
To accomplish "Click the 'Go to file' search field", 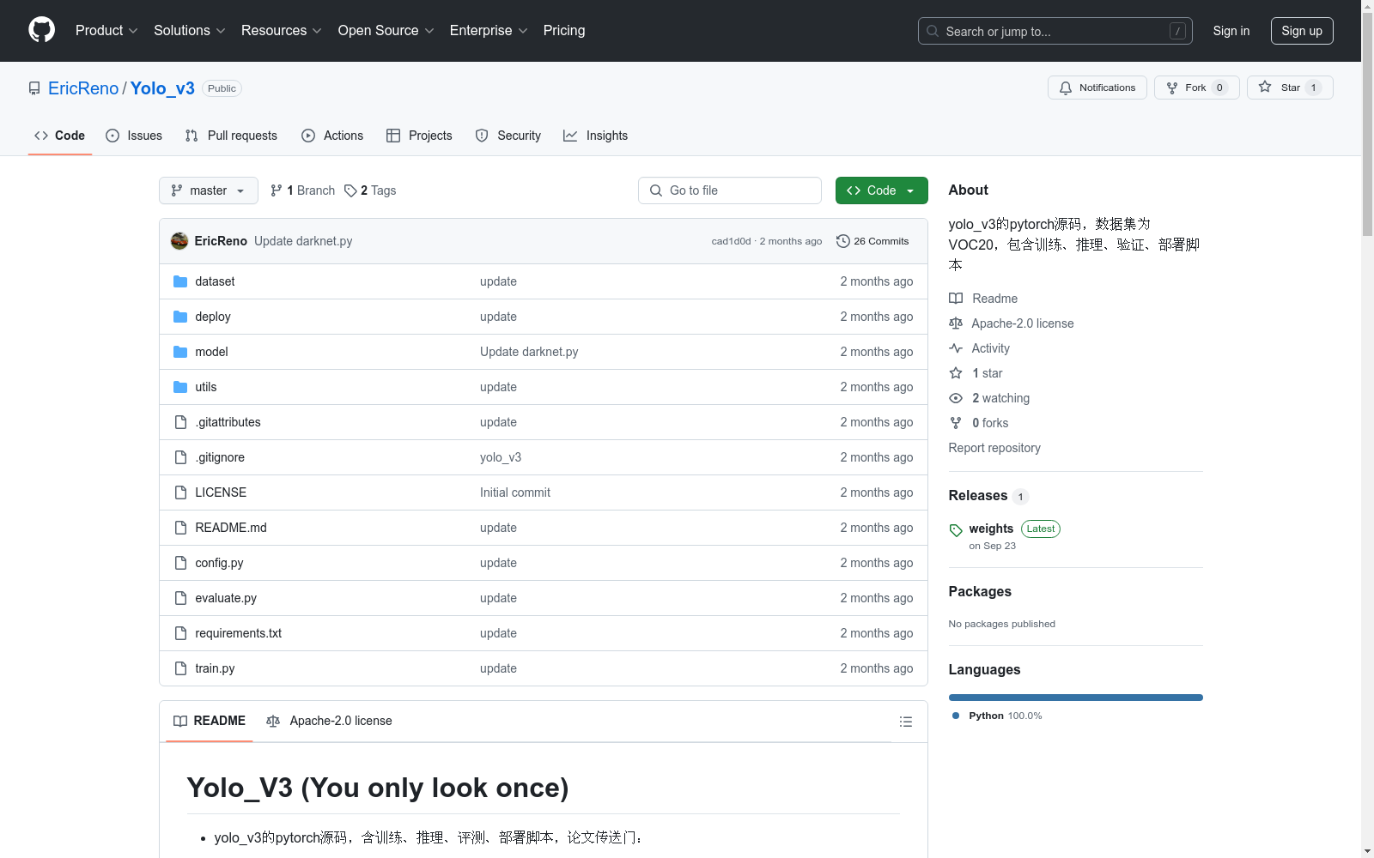I will click(730, 190).
